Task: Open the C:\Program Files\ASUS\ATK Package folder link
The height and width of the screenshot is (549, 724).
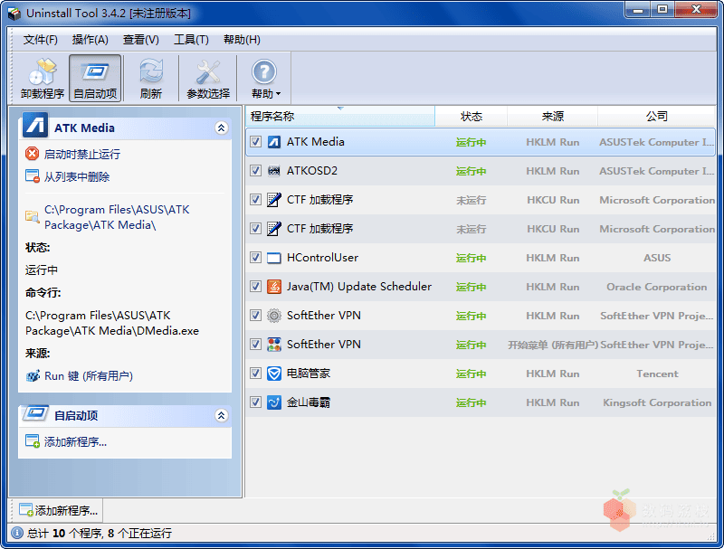Action: 117,217
